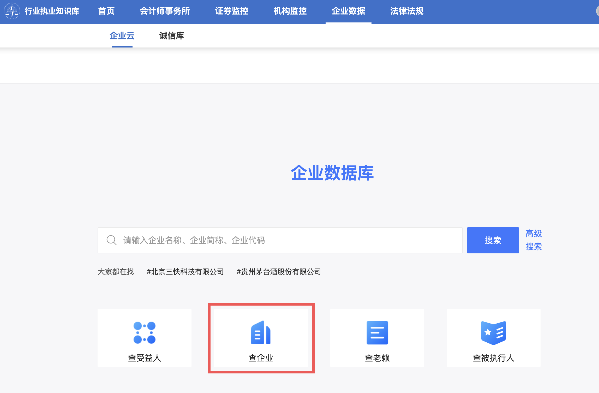Screen dimensions: 599x393
Task: Open 会计师事务所 navigation item
Action: 165,11
